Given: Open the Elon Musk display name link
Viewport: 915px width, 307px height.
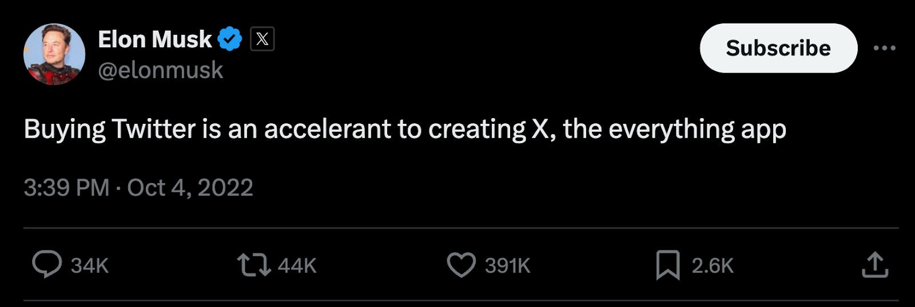Looking at the screenshot, I should (x=154, y=39).
